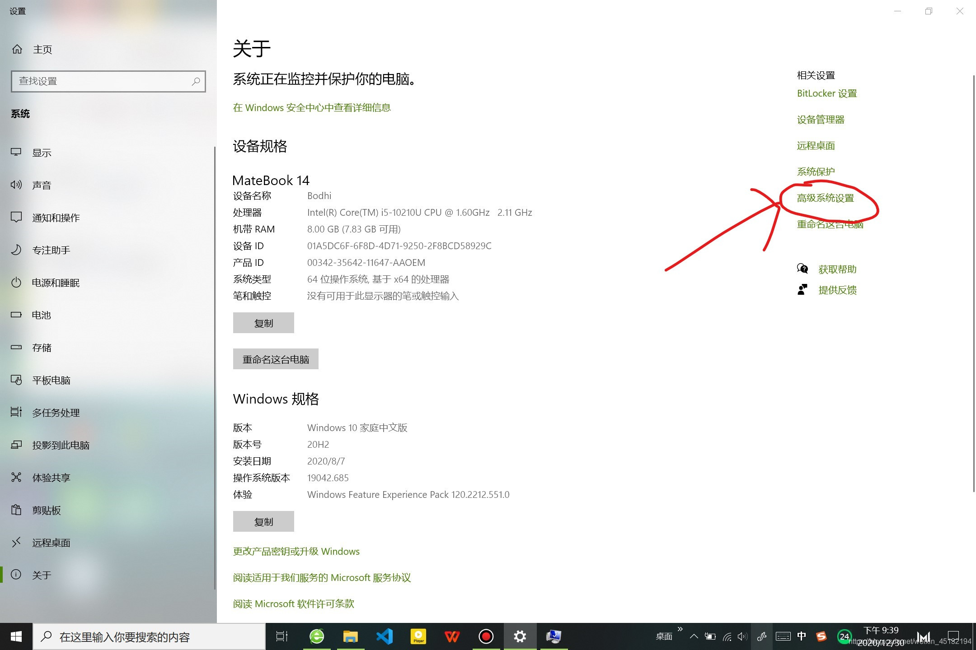Open 阅读 Microsoft 软件许可条款 link
Screen dimensions: 976x650
tap(294, 604)
